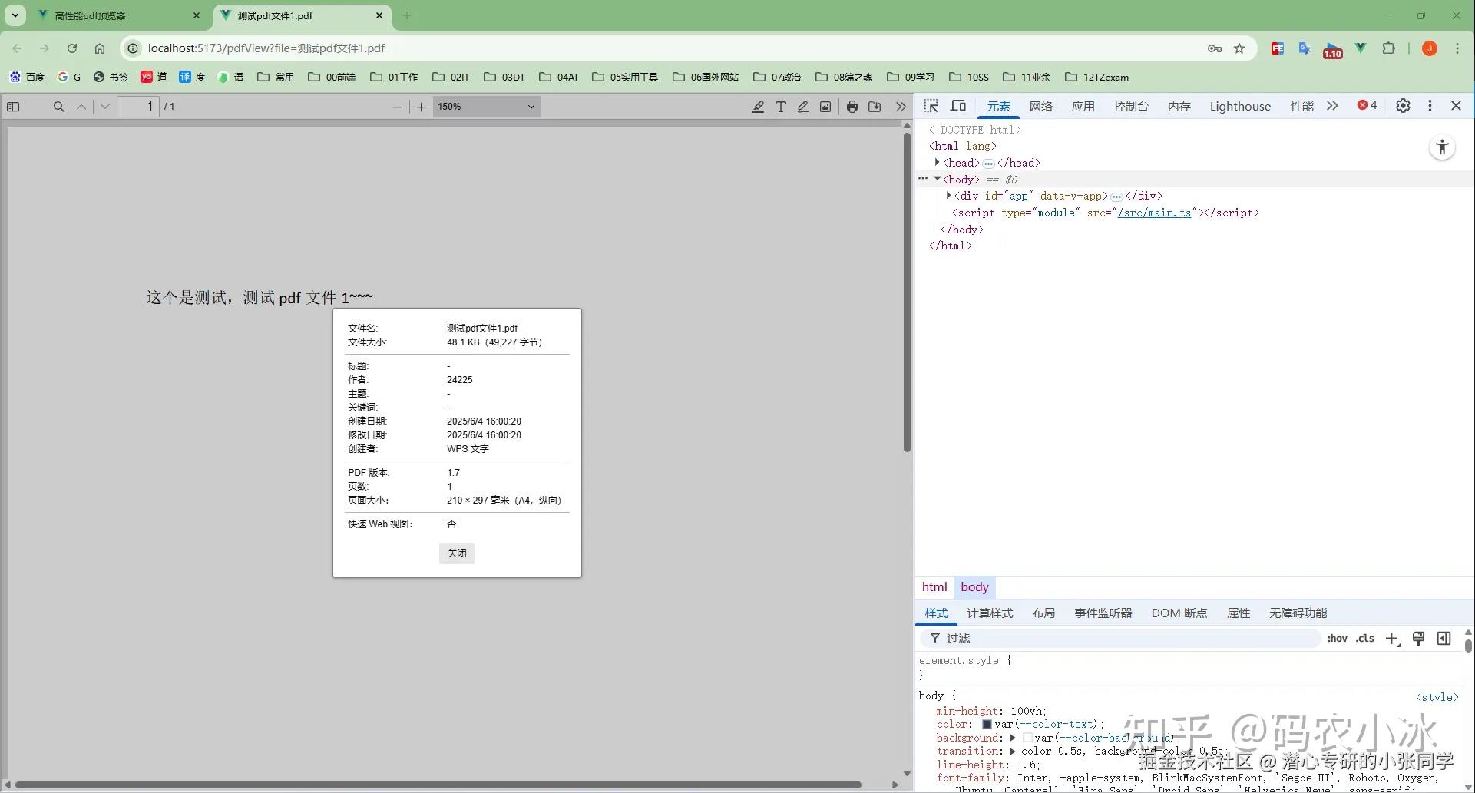Switch to the 计算样式 tab
The image size is (1475, 793).
point(990,613)
